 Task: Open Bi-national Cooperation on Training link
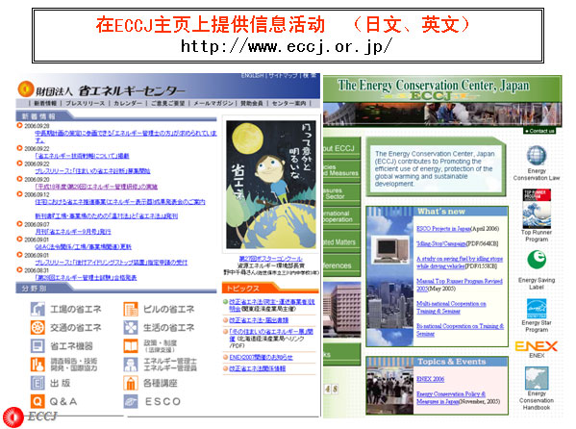(x=460, y=329)
